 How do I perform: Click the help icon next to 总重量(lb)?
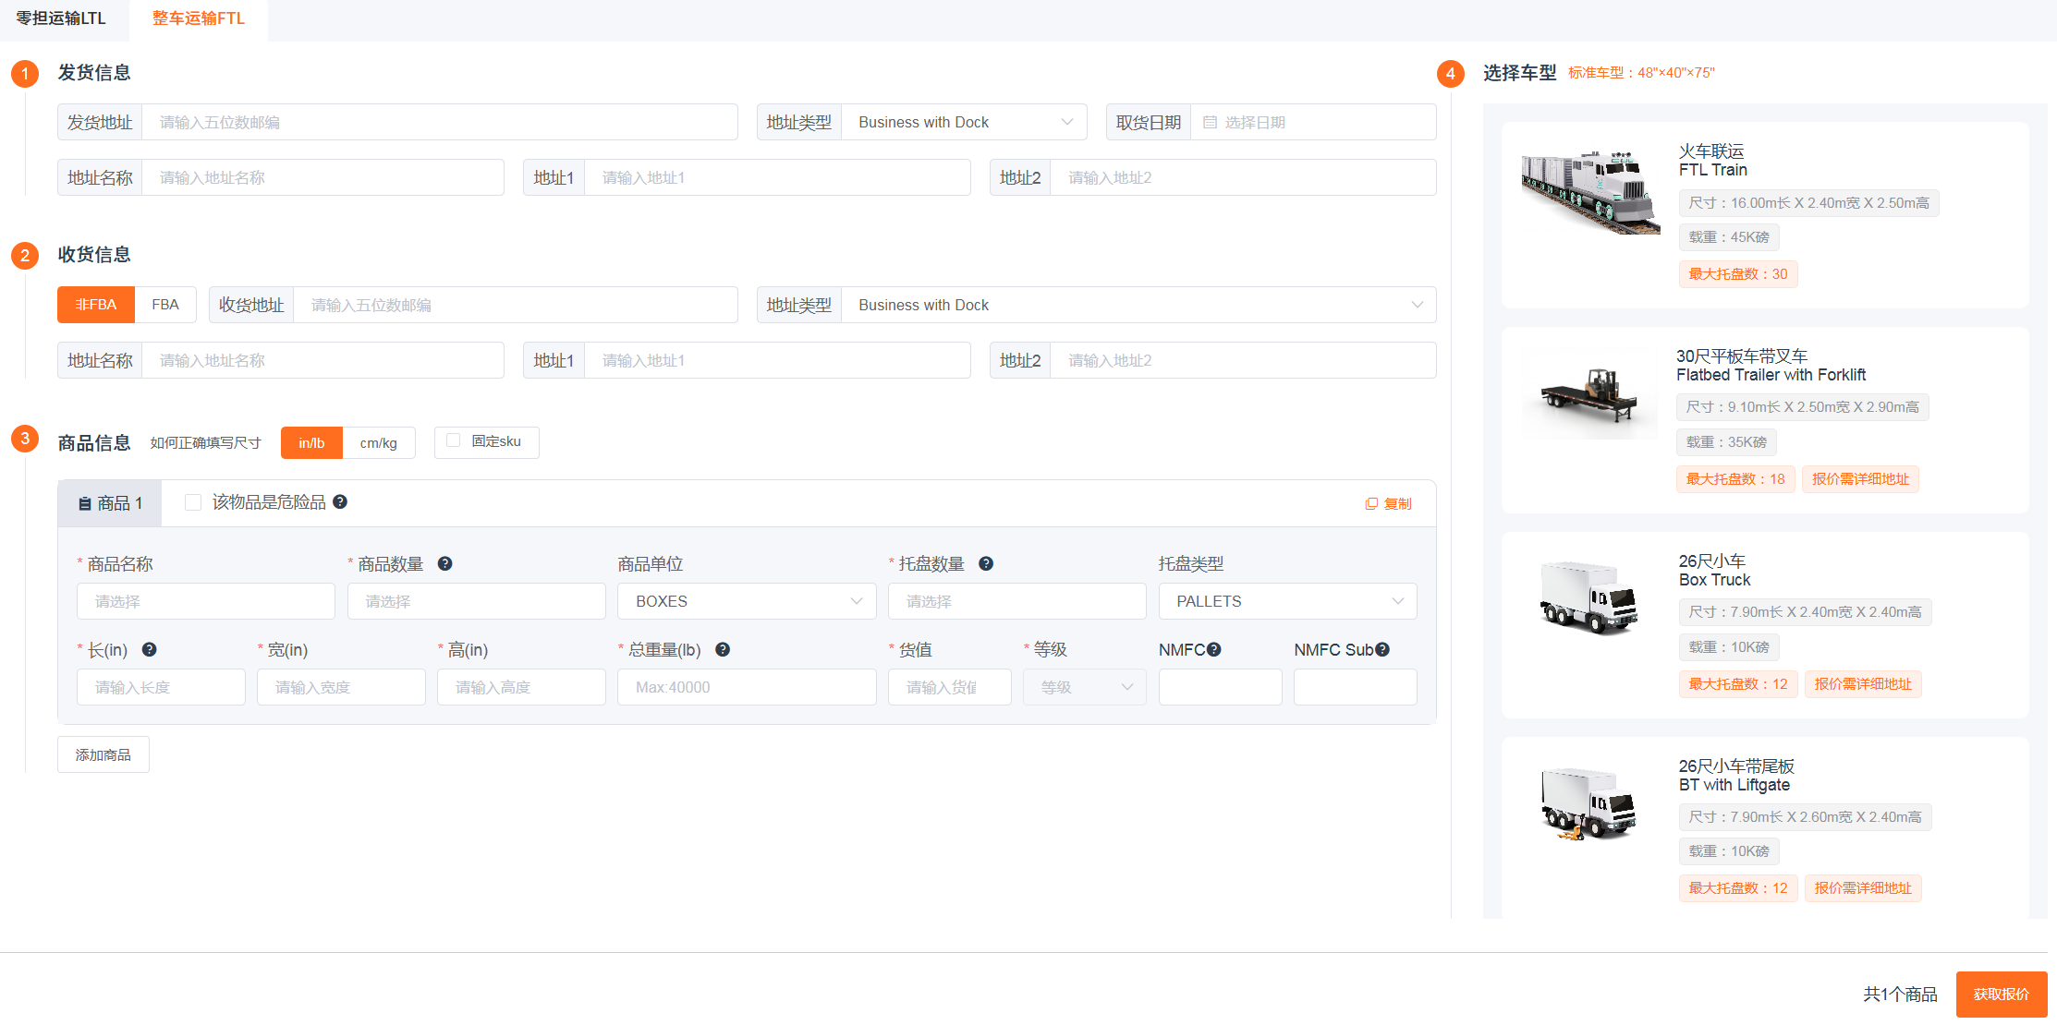[723, 649]
